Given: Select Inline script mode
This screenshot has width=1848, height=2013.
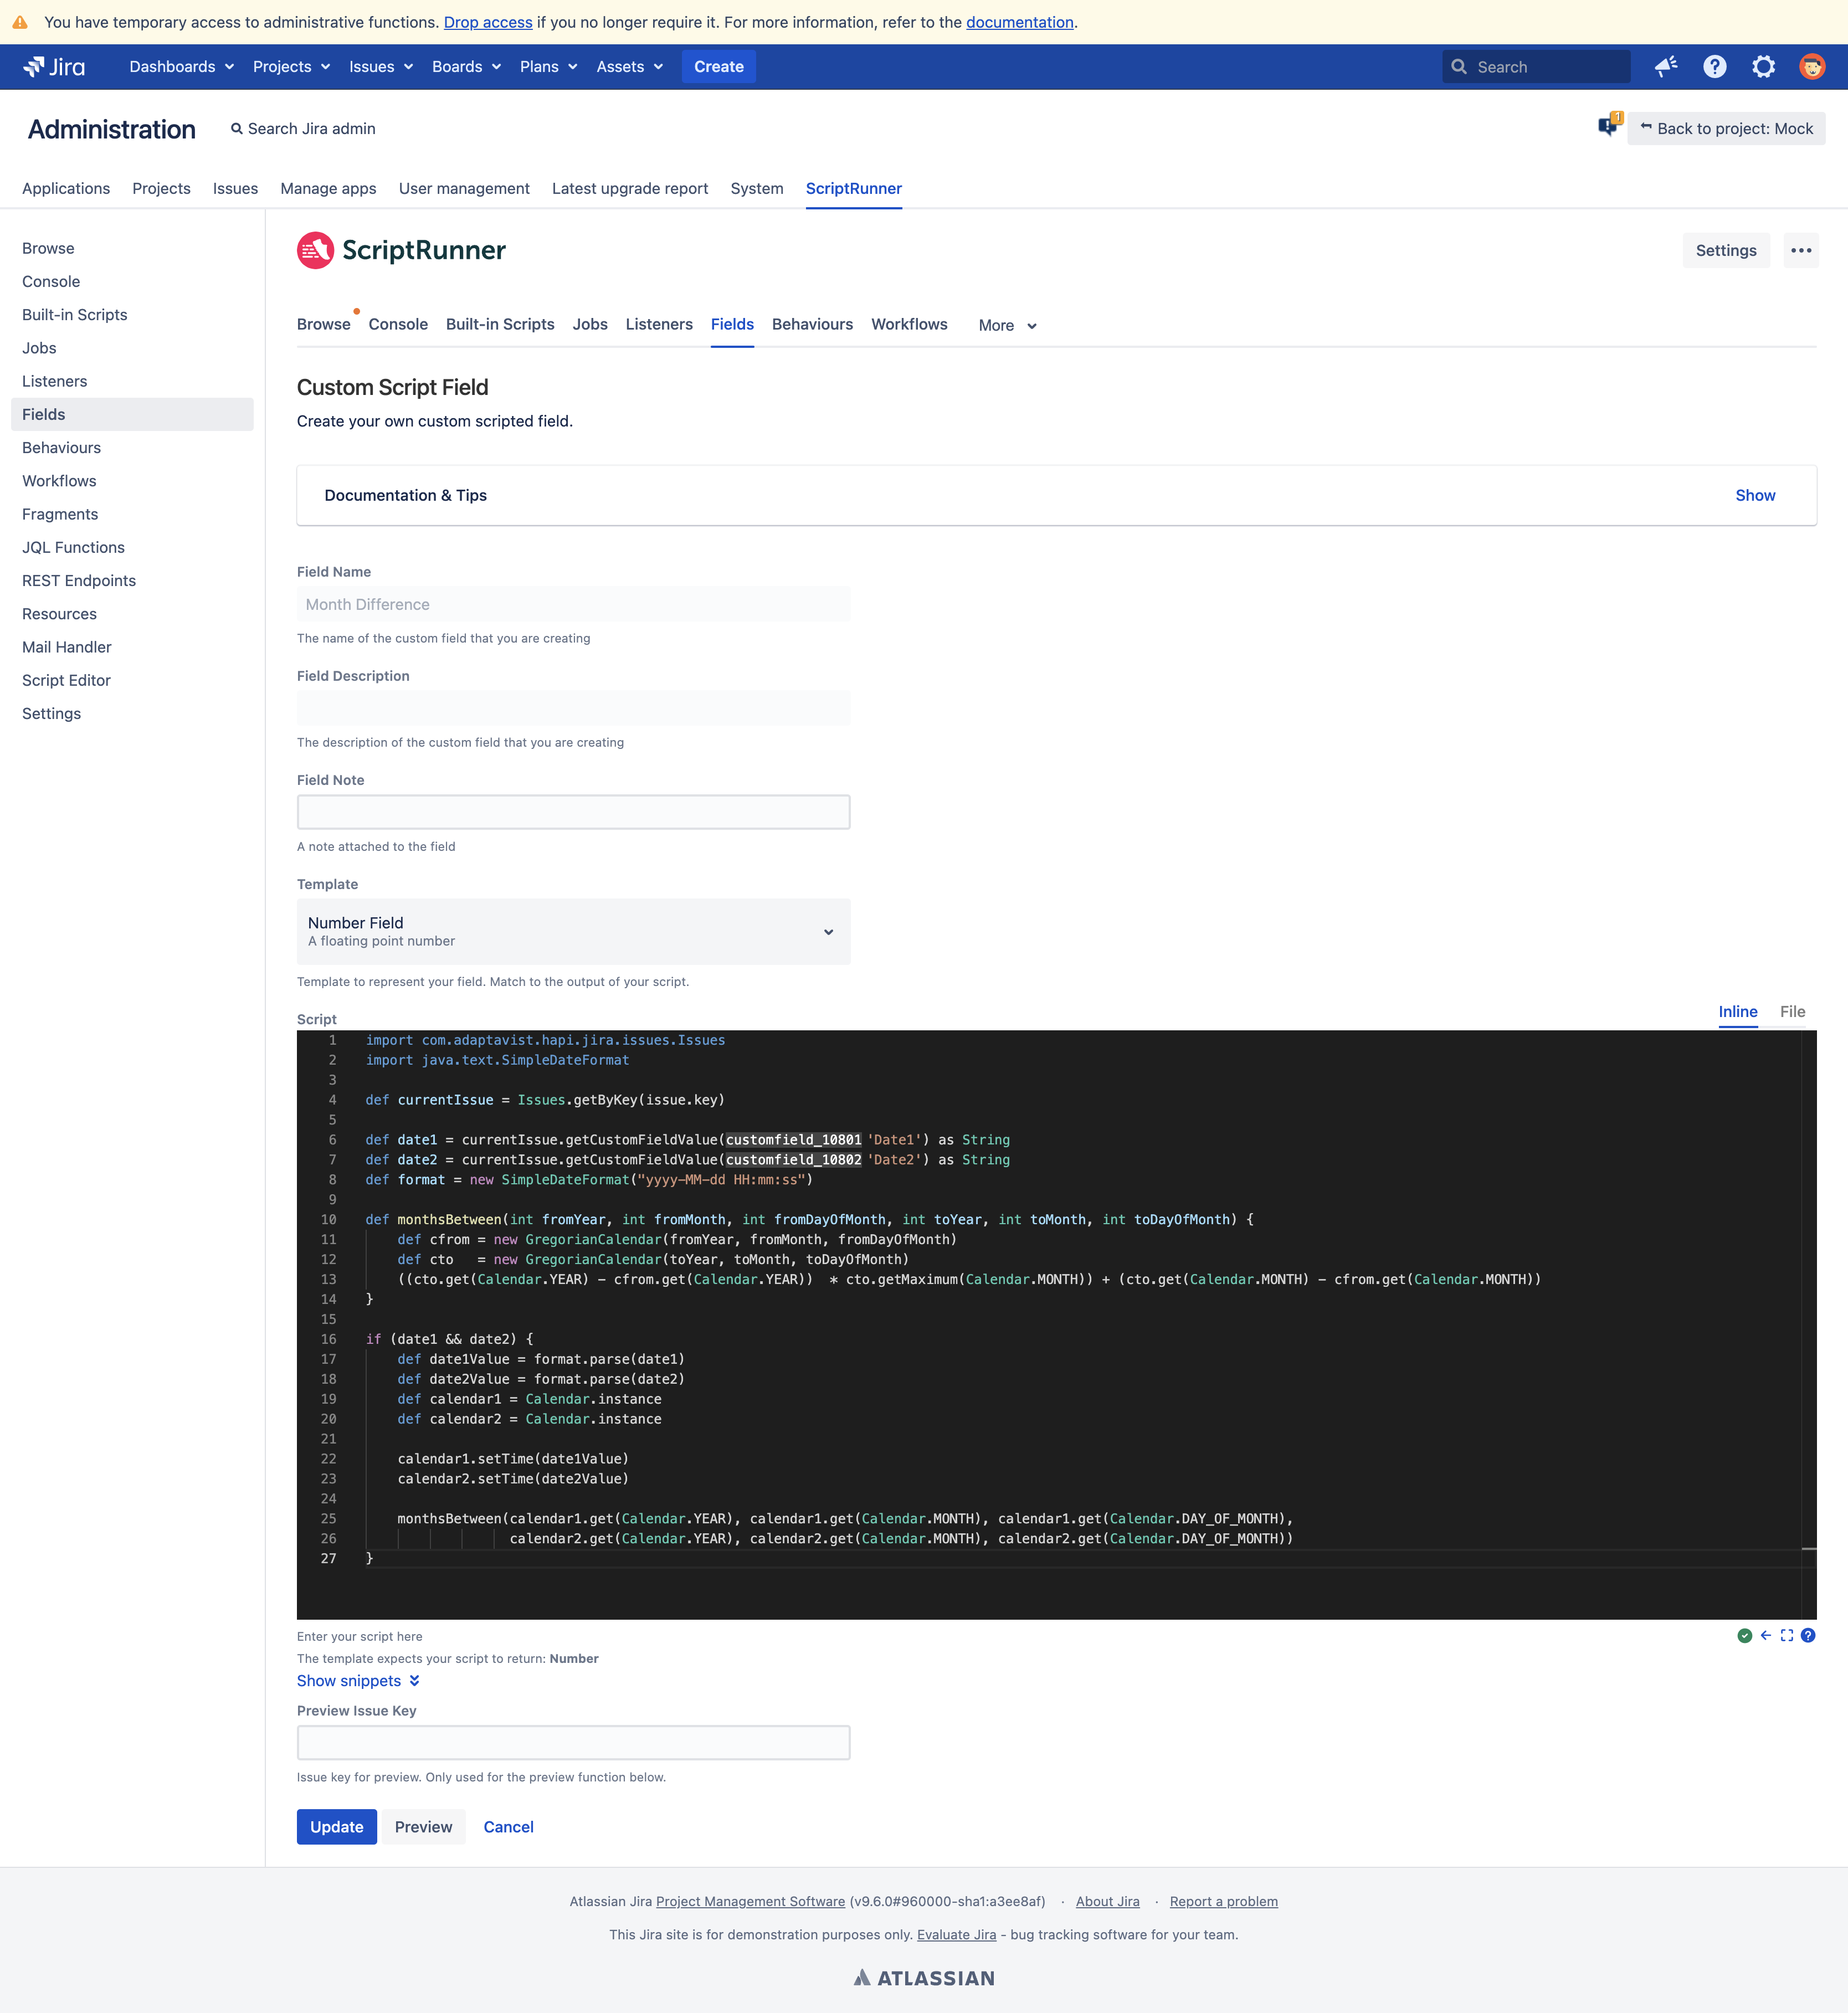Looking at the screenshot, I should (1738, 1011).
